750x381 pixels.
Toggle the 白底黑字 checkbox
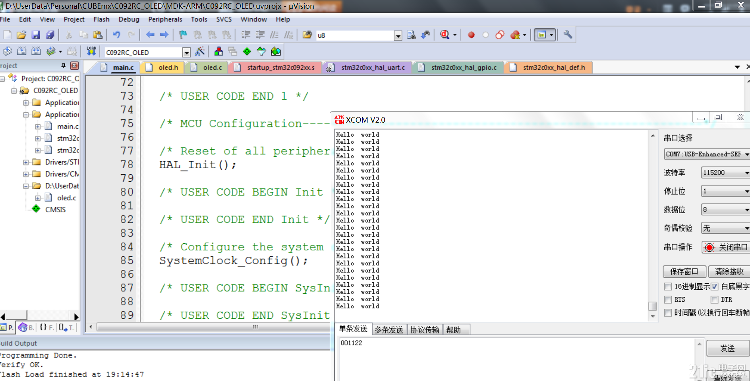point(714,287)
